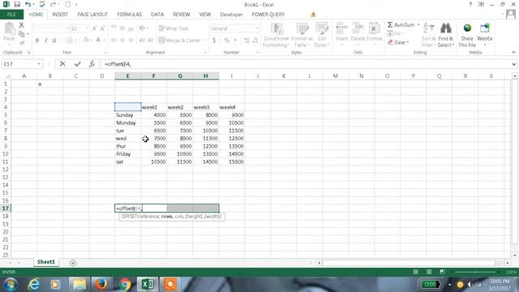Open the font size dropdown
Viewport: 519px width, 292px height.
point(87,28)
